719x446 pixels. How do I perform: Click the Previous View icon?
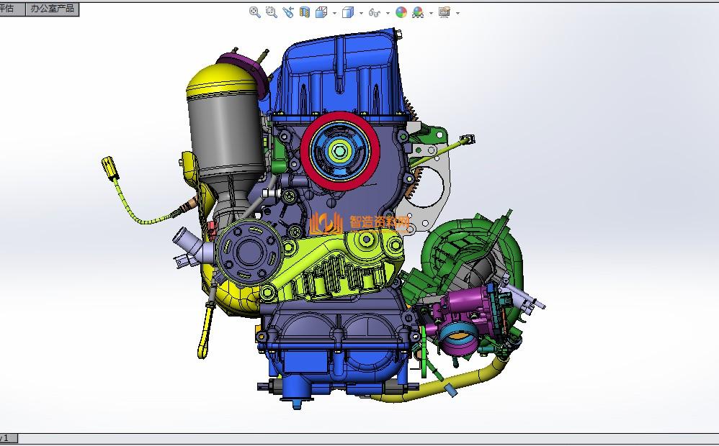coord(288,12)
